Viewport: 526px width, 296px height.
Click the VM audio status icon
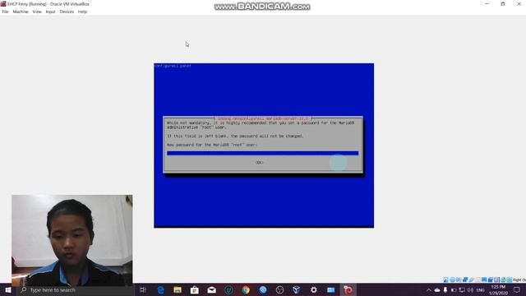click(459, 280)
